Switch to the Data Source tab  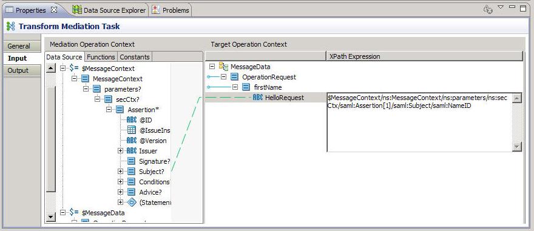[x=64, y=57]
